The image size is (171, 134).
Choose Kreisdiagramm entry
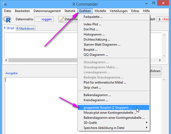pos(113,100)
